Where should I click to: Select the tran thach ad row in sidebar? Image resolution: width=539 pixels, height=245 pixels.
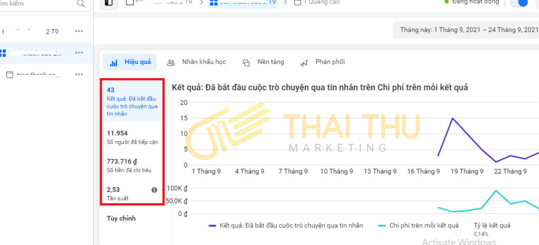click(x=46, y=74)
